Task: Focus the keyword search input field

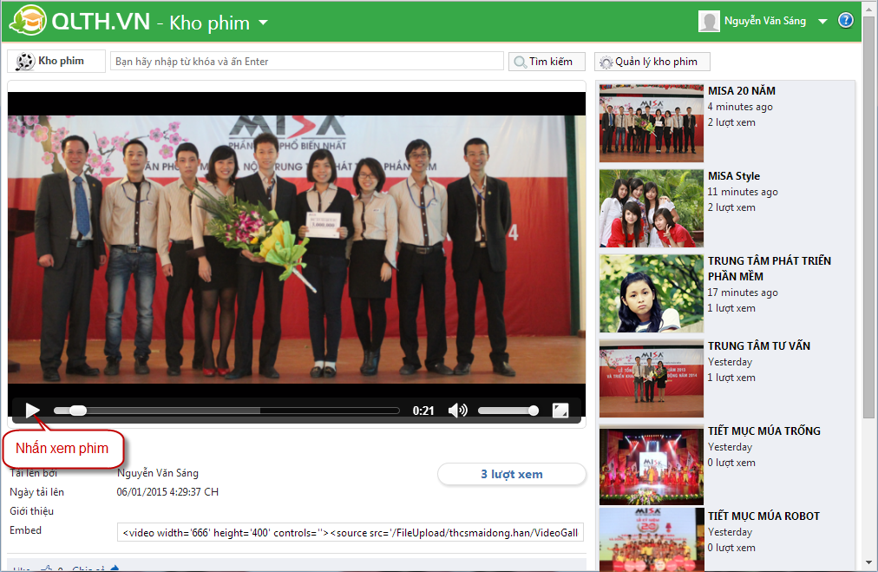Action: 307,61
